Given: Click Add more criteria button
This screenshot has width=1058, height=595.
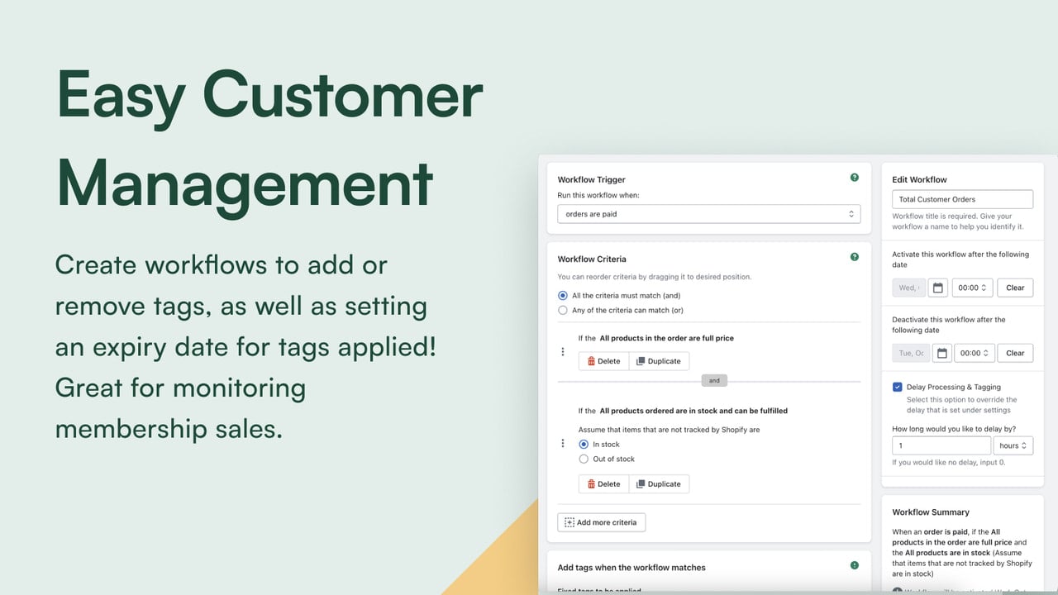Looking at the screenshot, I should click(x=602, y=522).
